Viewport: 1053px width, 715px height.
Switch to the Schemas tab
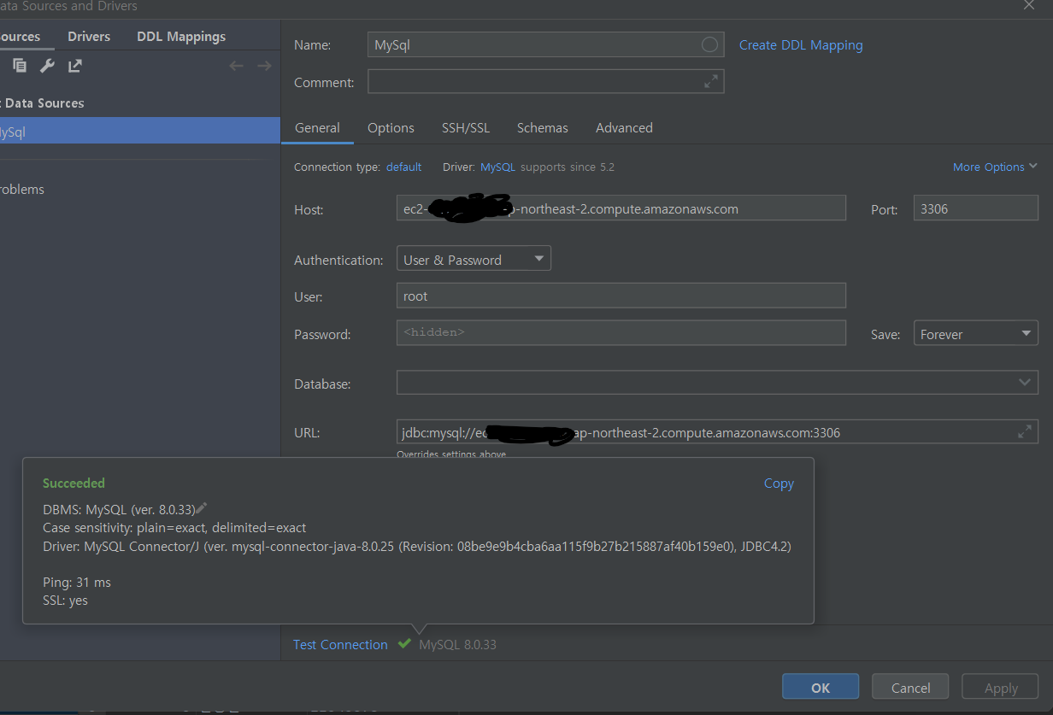click(x=542, y=128)
